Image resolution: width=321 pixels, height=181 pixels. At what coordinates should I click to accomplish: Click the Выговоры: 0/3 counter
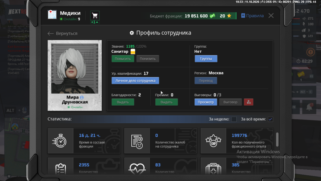207,95
